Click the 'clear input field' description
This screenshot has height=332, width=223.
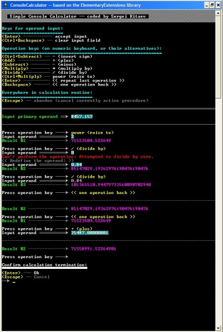(x=77, y=40)
